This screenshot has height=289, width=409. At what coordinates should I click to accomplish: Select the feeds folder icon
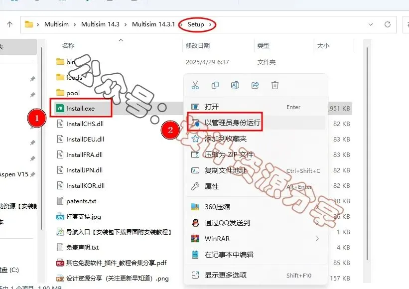[60, 77]
